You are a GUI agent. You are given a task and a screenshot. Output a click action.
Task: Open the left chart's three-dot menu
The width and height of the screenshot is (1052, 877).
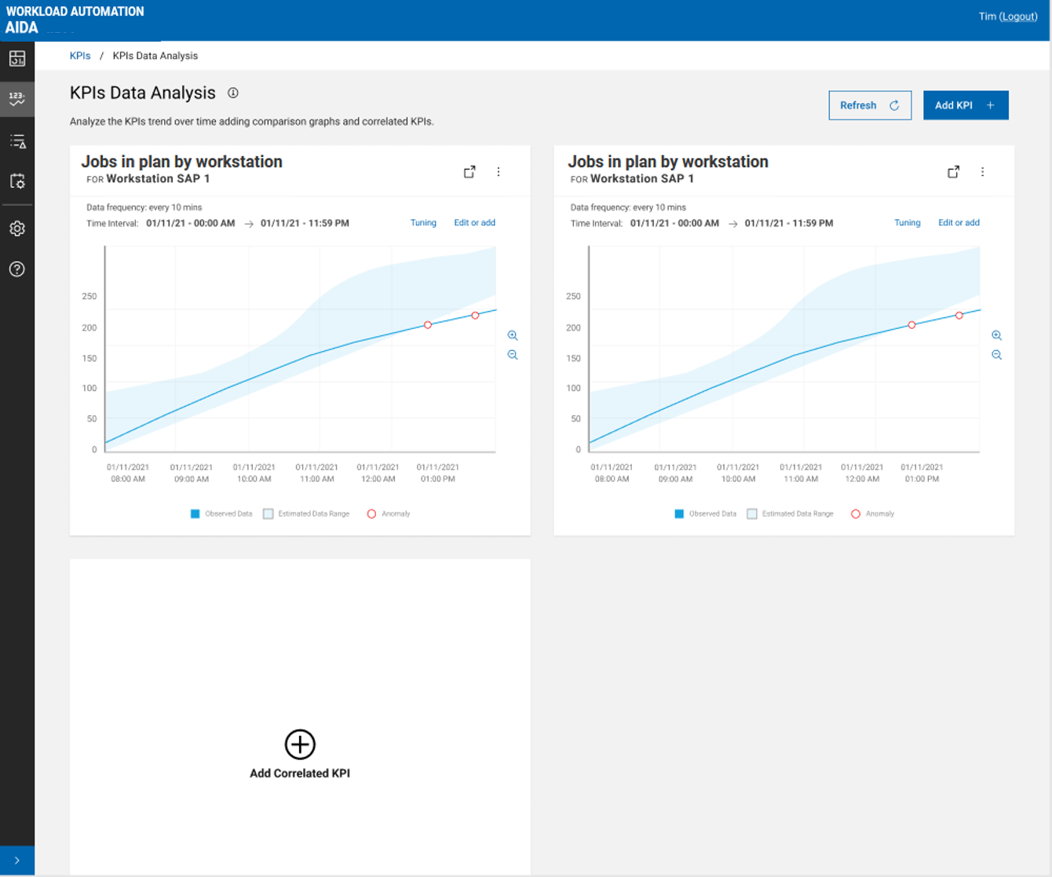pos(499,172)
